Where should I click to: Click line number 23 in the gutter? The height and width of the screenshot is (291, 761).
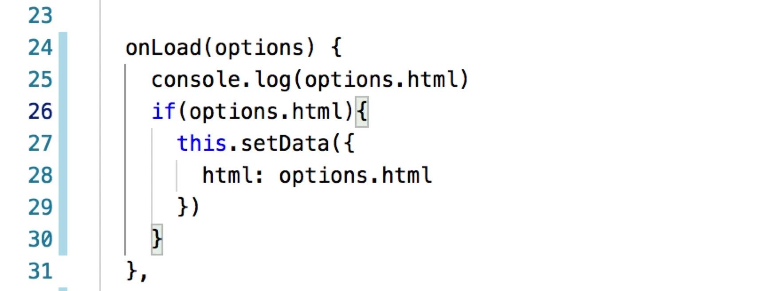pos(40,16)
